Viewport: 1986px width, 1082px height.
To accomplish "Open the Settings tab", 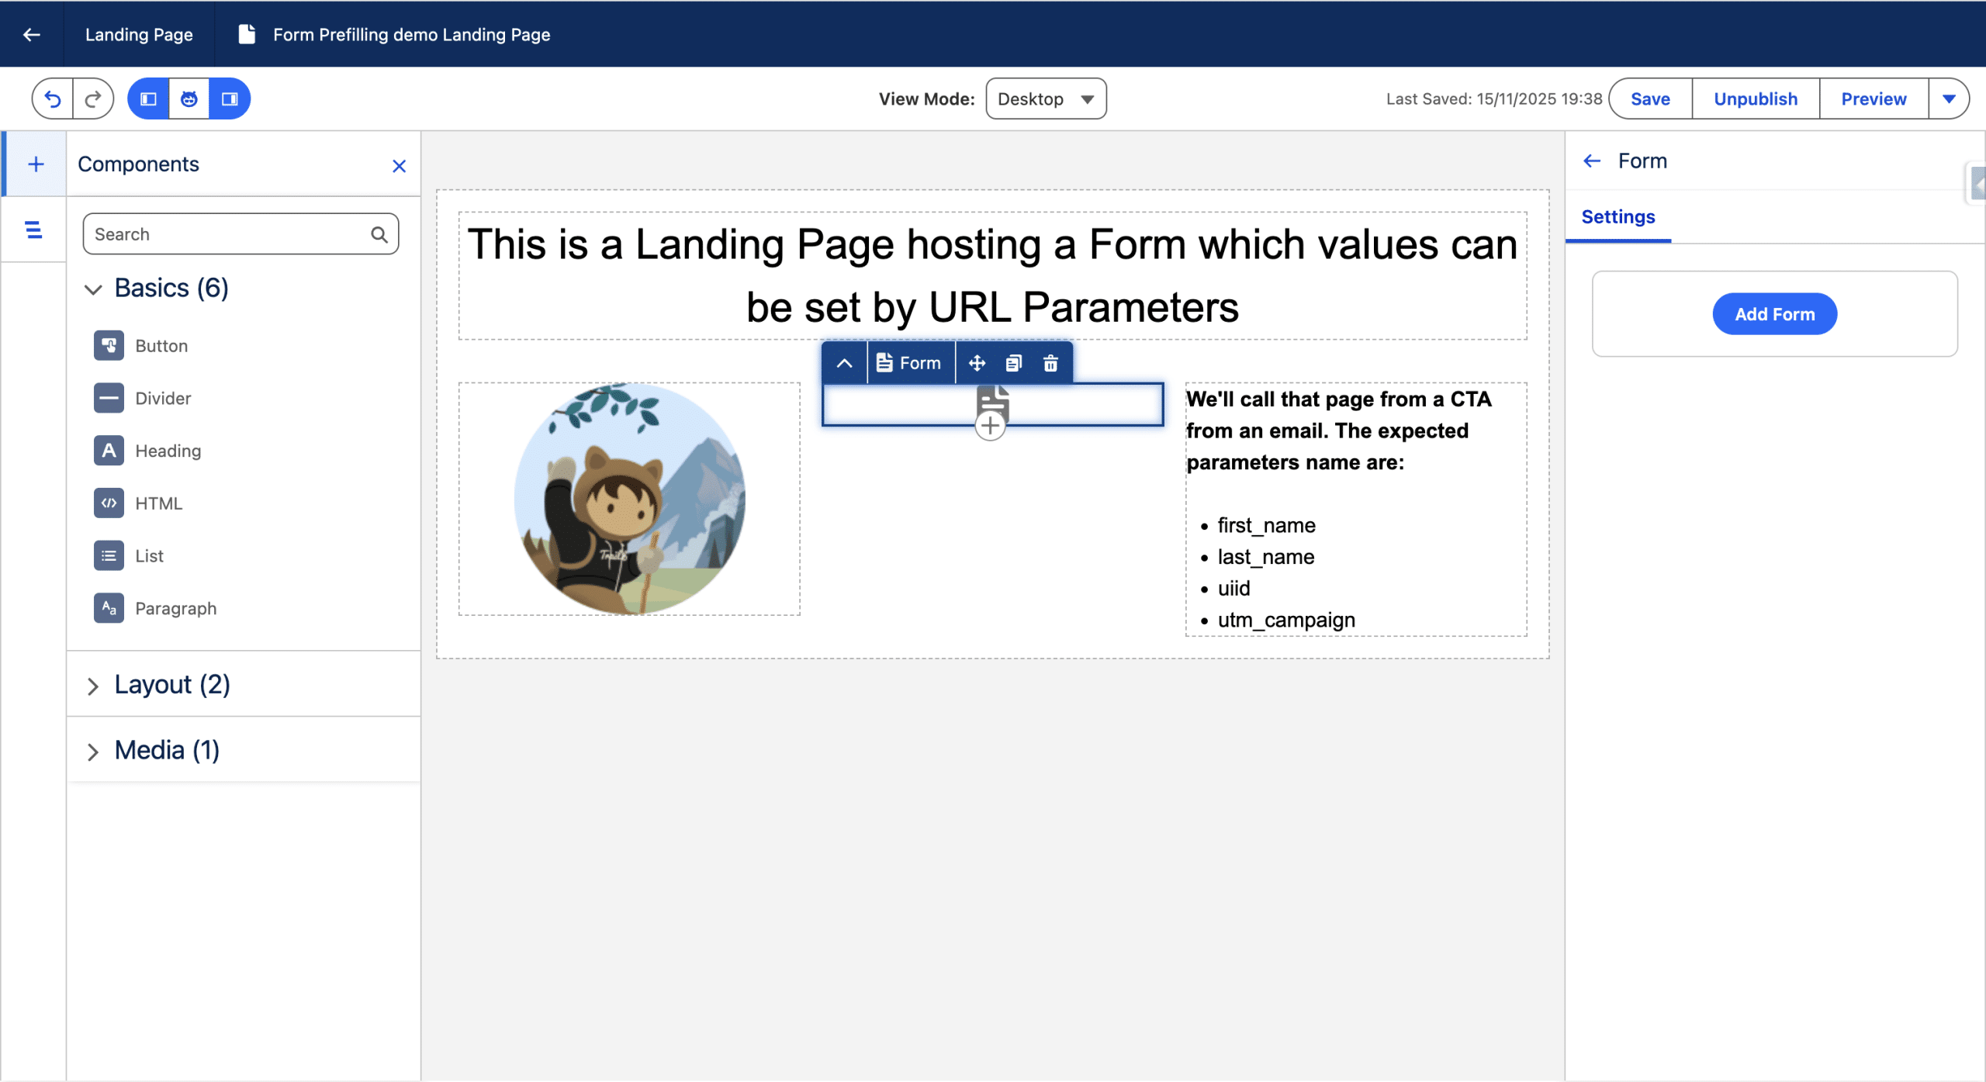I will [x=1618, y=217].
